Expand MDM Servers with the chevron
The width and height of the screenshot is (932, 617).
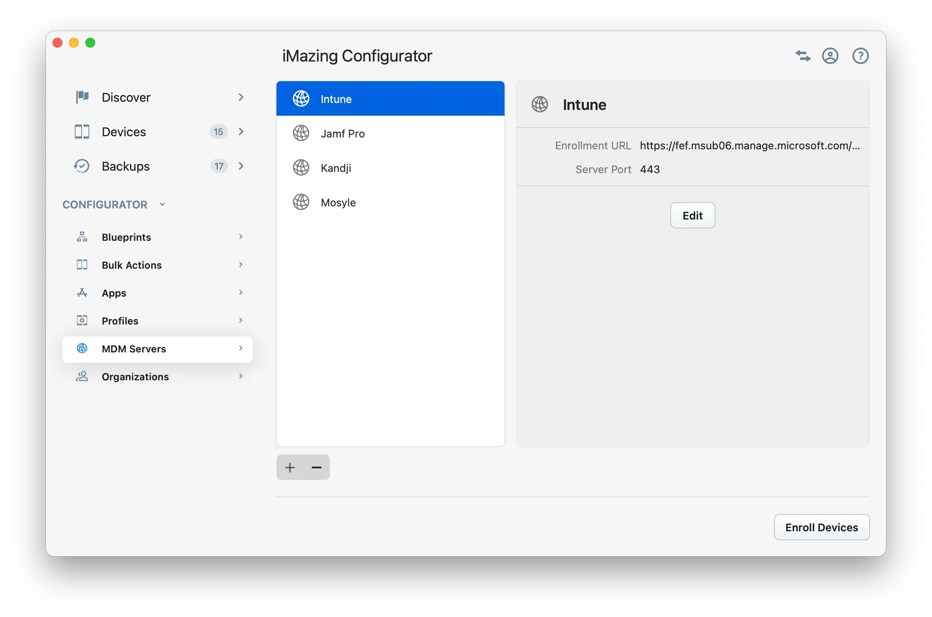[241, 349]
